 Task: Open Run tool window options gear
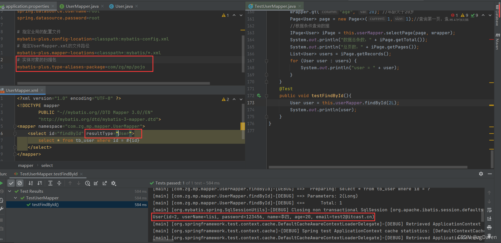pos(481,174)
